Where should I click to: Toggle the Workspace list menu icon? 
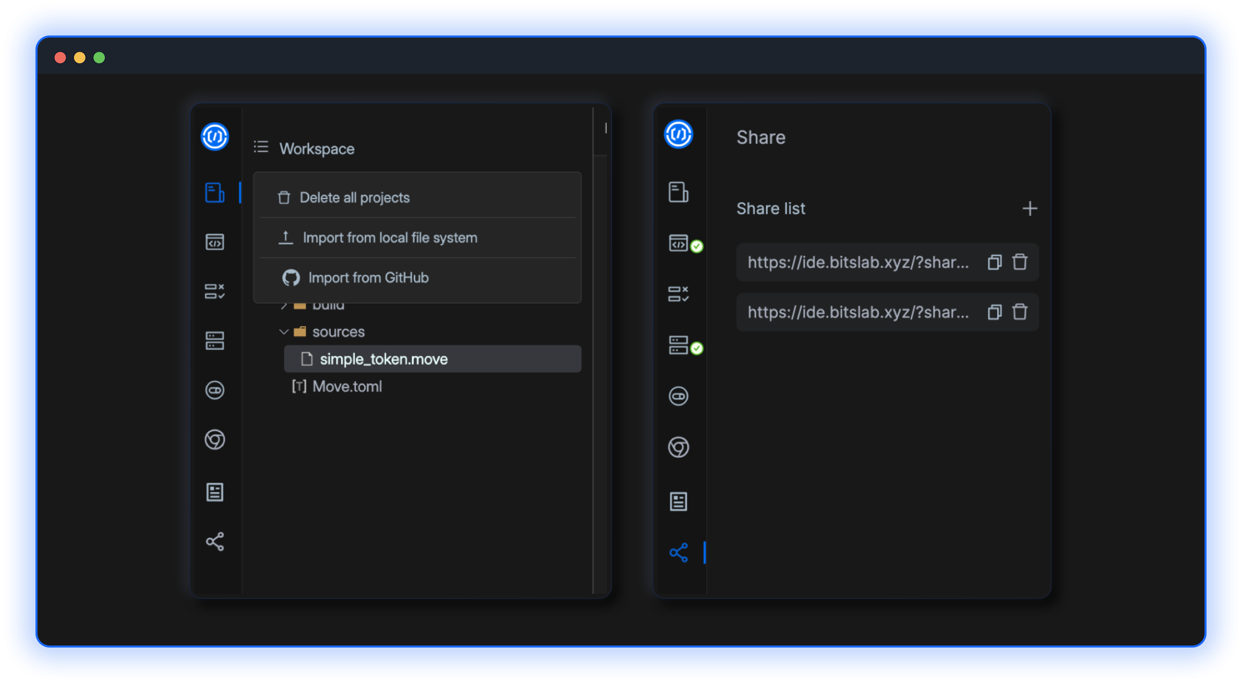(x=261, y=147)
